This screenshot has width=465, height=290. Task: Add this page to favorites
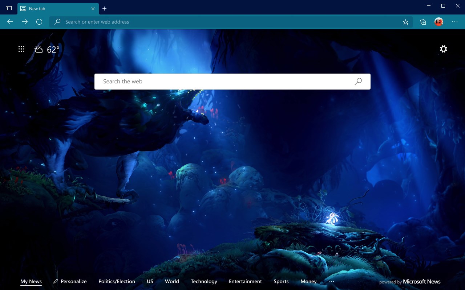[x=405, y=22]
